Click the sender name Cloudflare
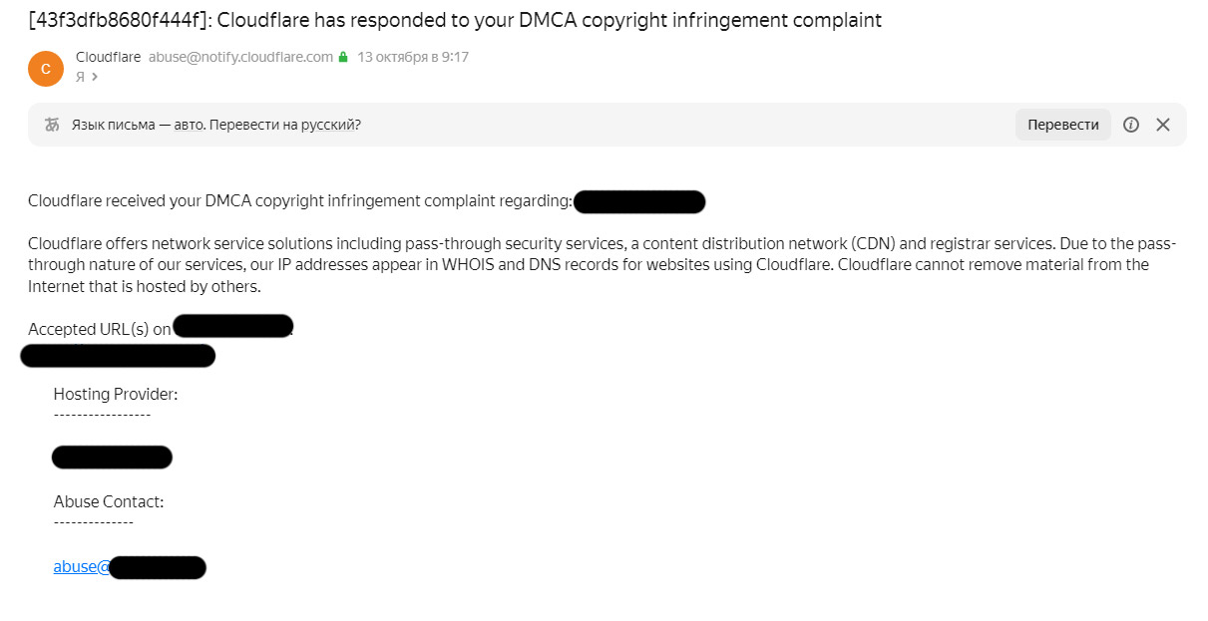 pos(108,57)
